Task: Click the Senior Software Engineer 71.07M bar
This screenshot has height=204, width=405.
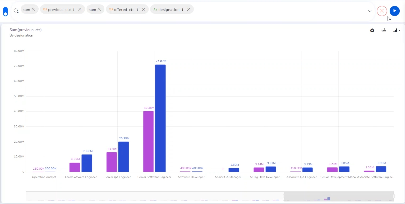Action: [160, 118]
